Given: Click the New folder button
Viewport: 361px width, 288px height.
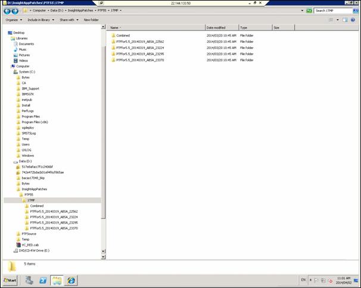Looking at the screenshot, I should tap(91, 20).
